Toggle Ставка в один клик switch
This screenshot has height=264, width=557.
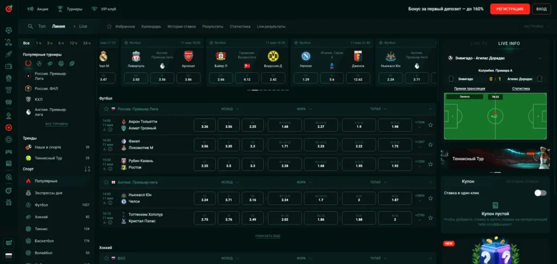click(x=540, y=193)
